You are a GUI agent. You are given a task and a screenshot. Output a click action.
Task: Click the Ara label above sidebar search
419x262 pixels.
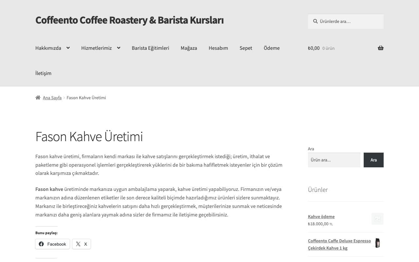click(311, 149)
